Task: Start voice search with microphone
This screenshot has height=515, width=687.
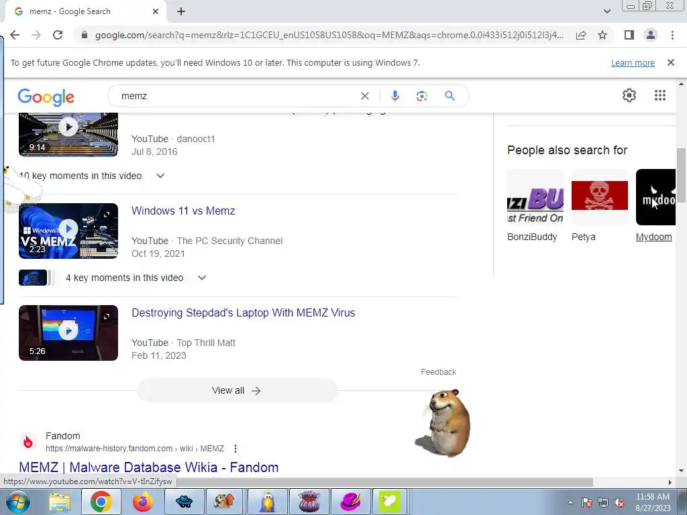Action: click(x=394, y=96)
